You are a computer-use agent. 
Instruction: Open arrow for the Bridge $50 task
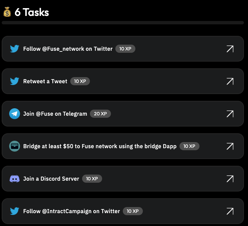230,146
